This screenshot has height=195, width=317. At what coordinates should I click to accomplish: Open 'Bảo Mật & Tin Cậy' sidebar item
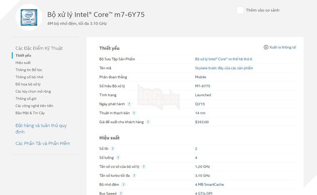(x=30, y=113)
